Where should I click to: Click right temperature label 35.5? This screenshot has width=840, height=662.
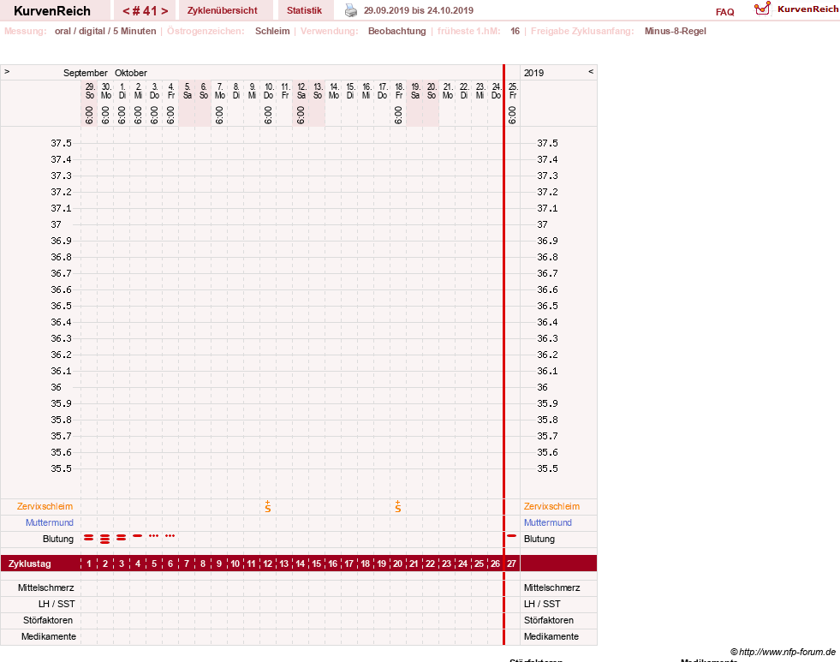[547, 468]
